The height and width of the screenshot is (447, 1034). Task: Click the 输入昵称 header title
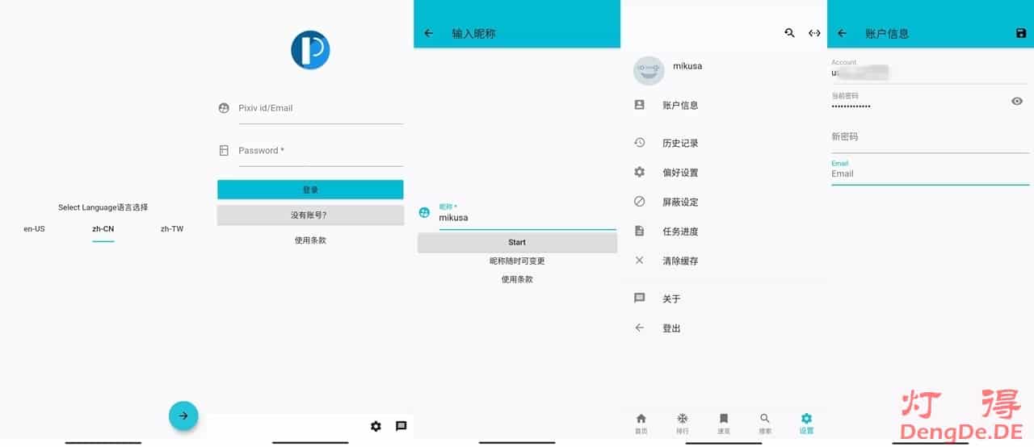[473, 33]
